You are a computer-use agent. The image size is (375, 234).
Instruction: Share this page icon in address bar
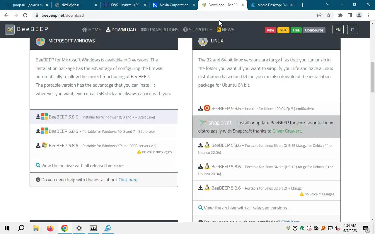tap(319, 15)
